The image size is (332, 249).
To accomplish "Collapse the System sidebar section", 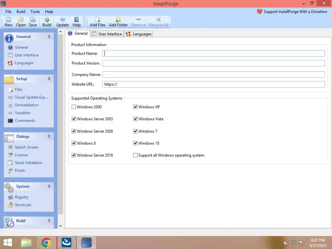I will click(49, 186).
